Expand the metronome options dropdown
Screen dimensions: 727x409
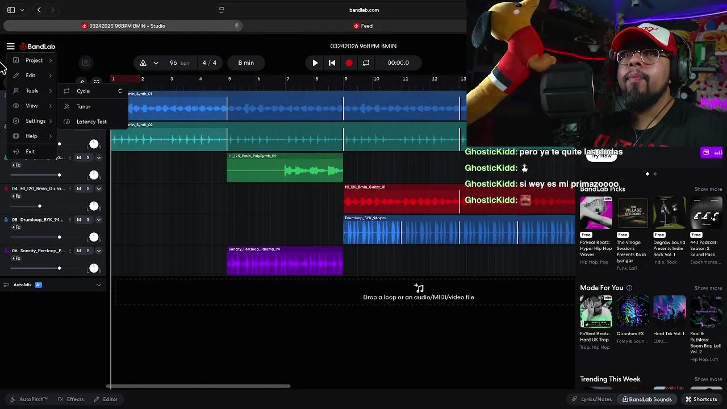[156, 63]
